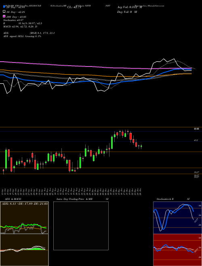The height and width of the screenshot is (266, 202).
Task: Select the Day Vol: 0 M text
Action: point(127,12)
